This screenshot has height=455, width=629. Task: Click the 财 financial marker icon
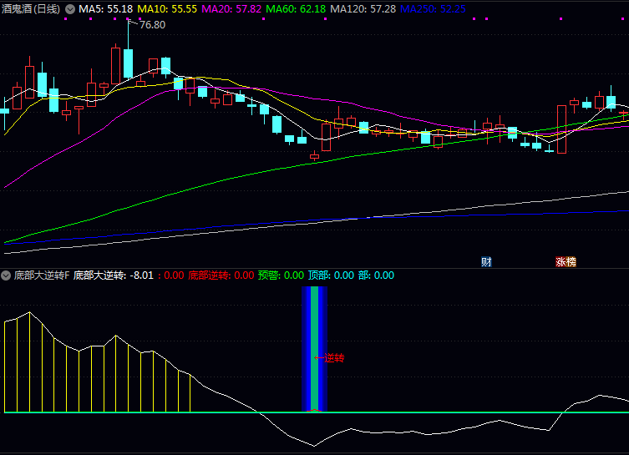486,261
